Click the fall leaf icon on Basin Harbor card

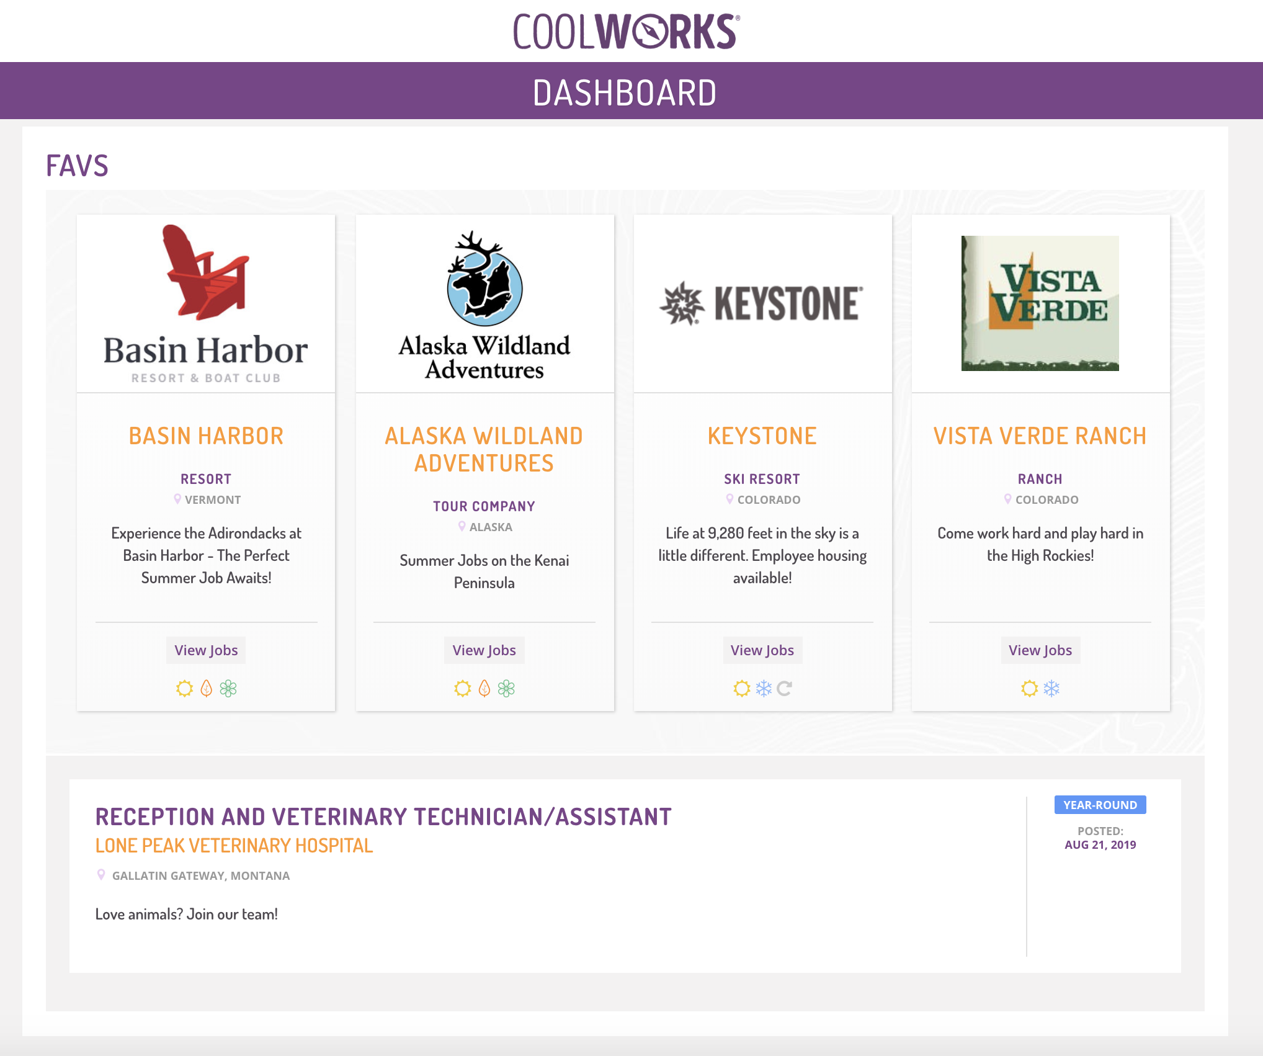click(207, 688)
